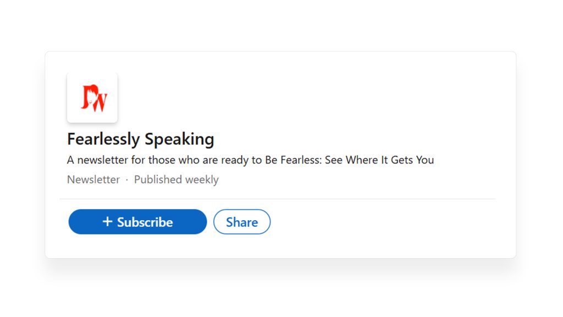The height and width of the screenshot is (317, 563).
Task: Select the newsletter description text
Action: coord(250,160)
